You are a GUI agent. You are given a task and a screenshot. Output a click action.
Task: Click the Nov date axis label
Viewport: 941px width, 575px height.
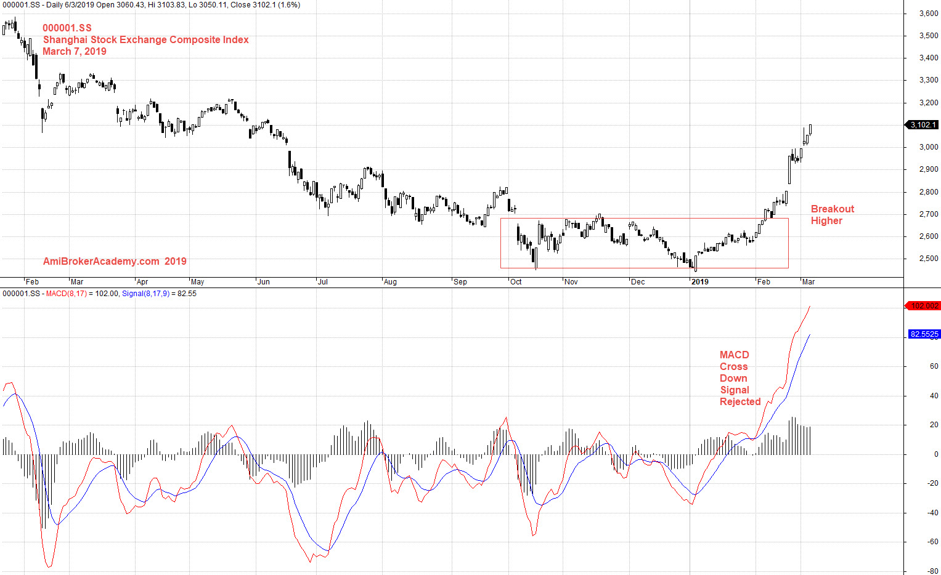(571, 282)
